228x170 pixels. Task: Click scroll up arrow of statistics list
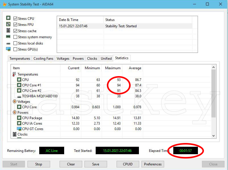click(x=213, y=67)
